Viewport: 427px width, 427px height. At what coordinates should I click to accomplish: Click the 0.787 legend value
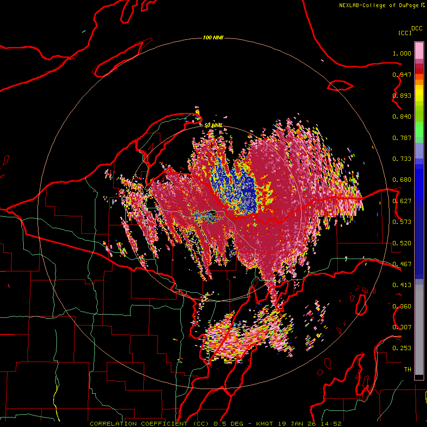(402, 138)
